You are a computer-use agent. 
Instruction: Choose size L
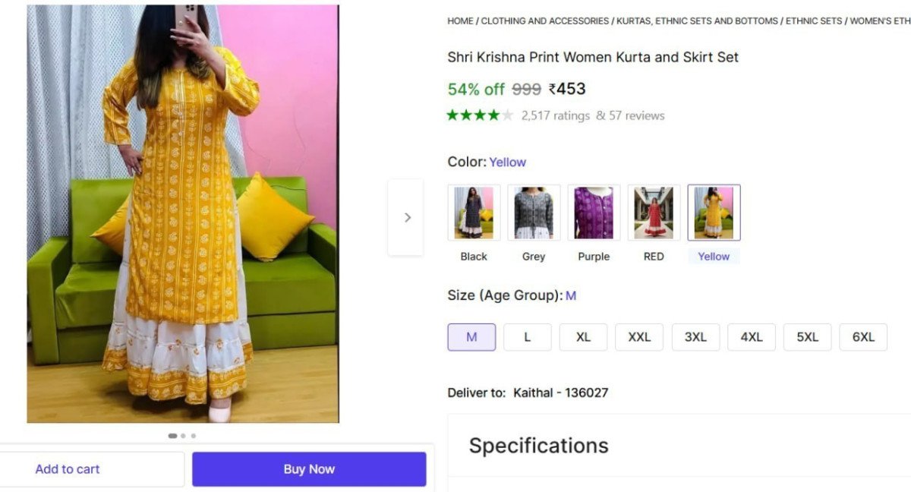coord(527,337)
